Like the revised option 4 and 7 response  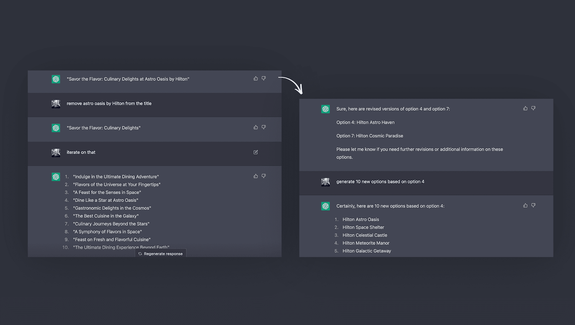[x=525, y=108]
